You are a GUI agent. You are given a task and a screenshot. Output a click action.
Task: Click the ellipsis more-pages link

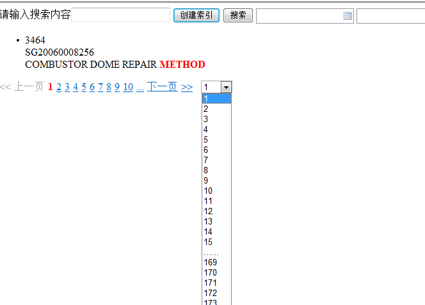click(140, 88)
